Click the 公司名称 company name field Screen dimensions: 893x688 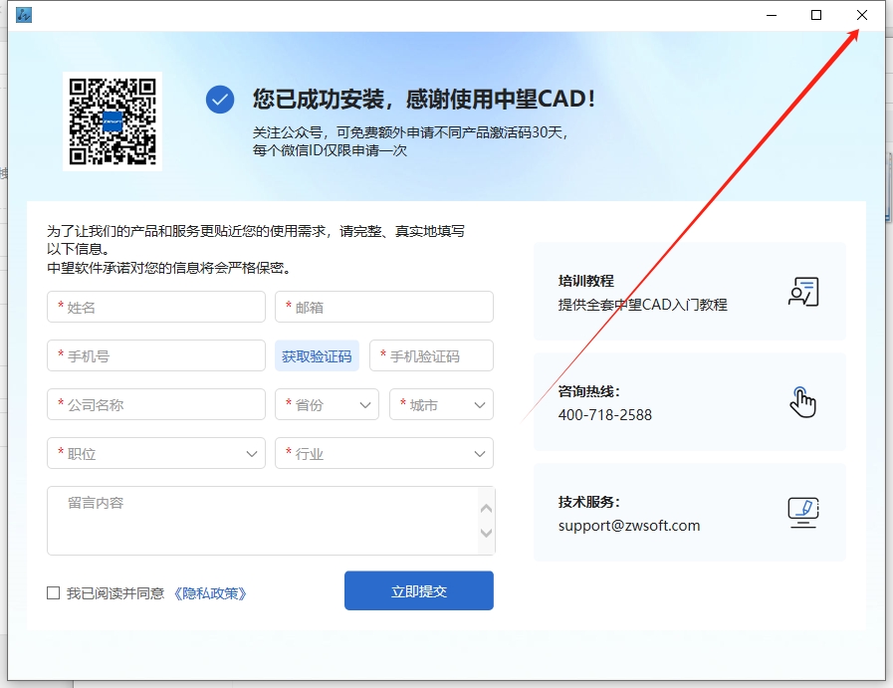[155, 404]
